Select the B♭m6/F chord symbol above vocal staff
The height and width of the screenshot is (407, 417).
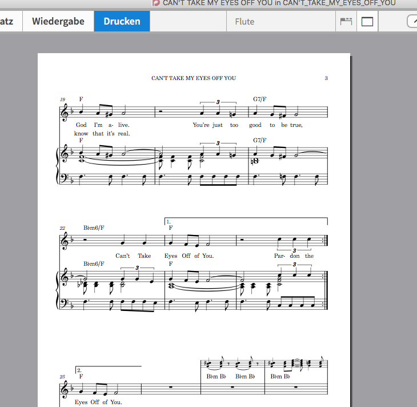click(94, 228)
